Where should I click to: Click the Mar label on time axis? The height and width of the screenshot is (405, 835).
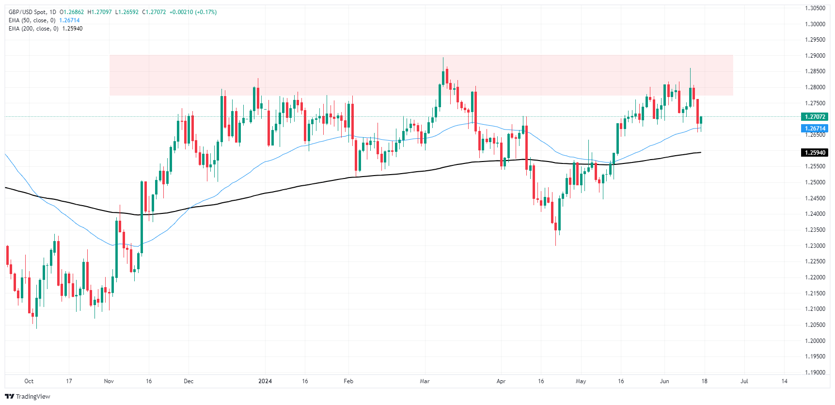(425, 381)
